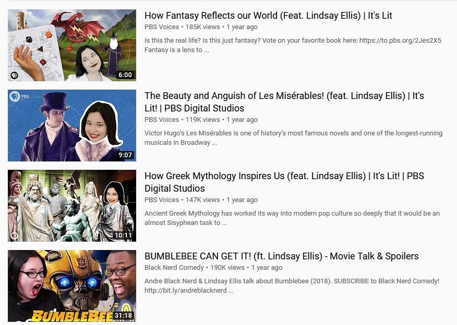The height and width of the screenshot is (325, 457).
Task: Click the 6:00 duration badge
Action: (125, 75)
